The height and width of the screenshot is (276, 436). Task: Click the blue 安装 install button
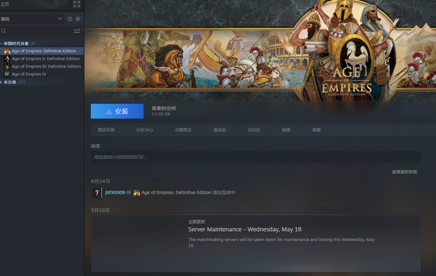point(117,111)
